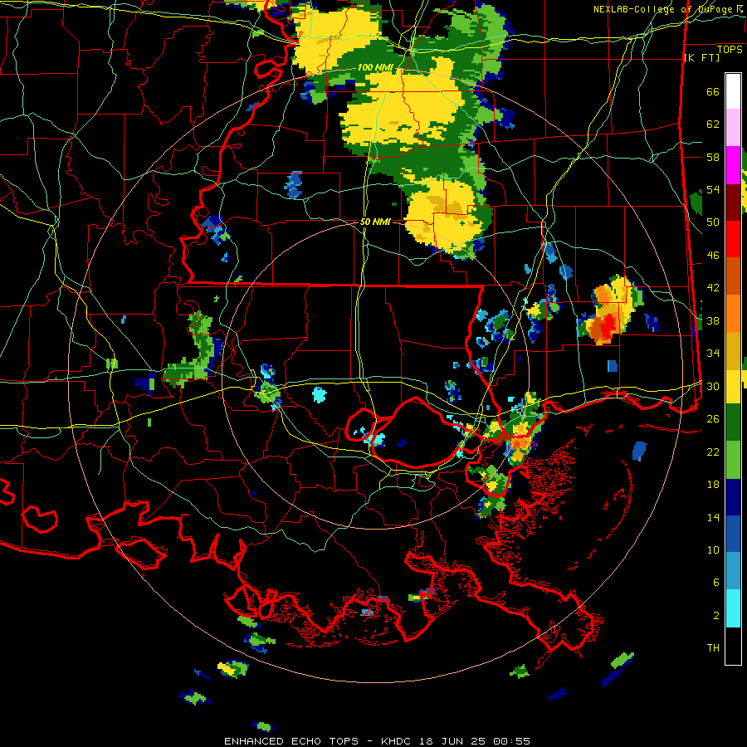Click the ENHANCED ECHO TOPS title text
The image size is (747, 747).
click(291, 741)
